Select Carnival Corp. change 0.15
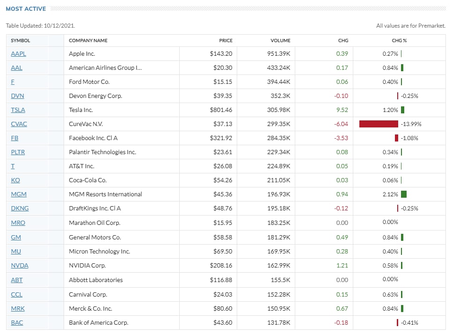The height and width of the screenshot is (335, 452). tap(342, 295)
